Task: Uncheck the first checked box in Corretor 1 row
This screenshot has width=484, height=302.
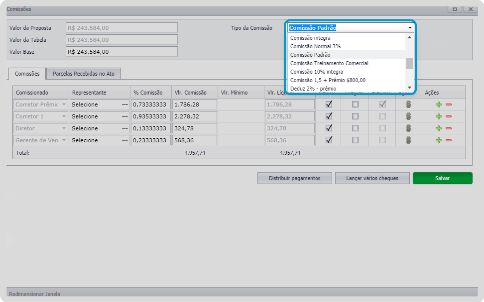Action: pyautogui.click(x=329, y=116)
